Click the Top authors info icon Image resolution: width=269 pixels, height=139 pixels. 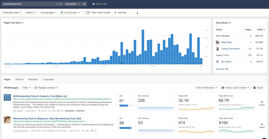coord(230,23)
